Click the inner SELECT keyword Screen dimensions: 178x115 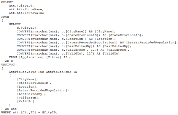pos(15,24)
